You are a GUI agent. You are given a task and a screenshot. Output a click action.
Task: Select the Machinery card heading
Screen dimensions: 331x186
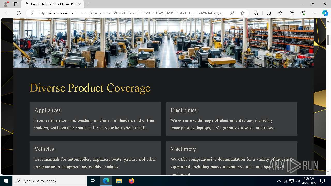coord(183,149)
